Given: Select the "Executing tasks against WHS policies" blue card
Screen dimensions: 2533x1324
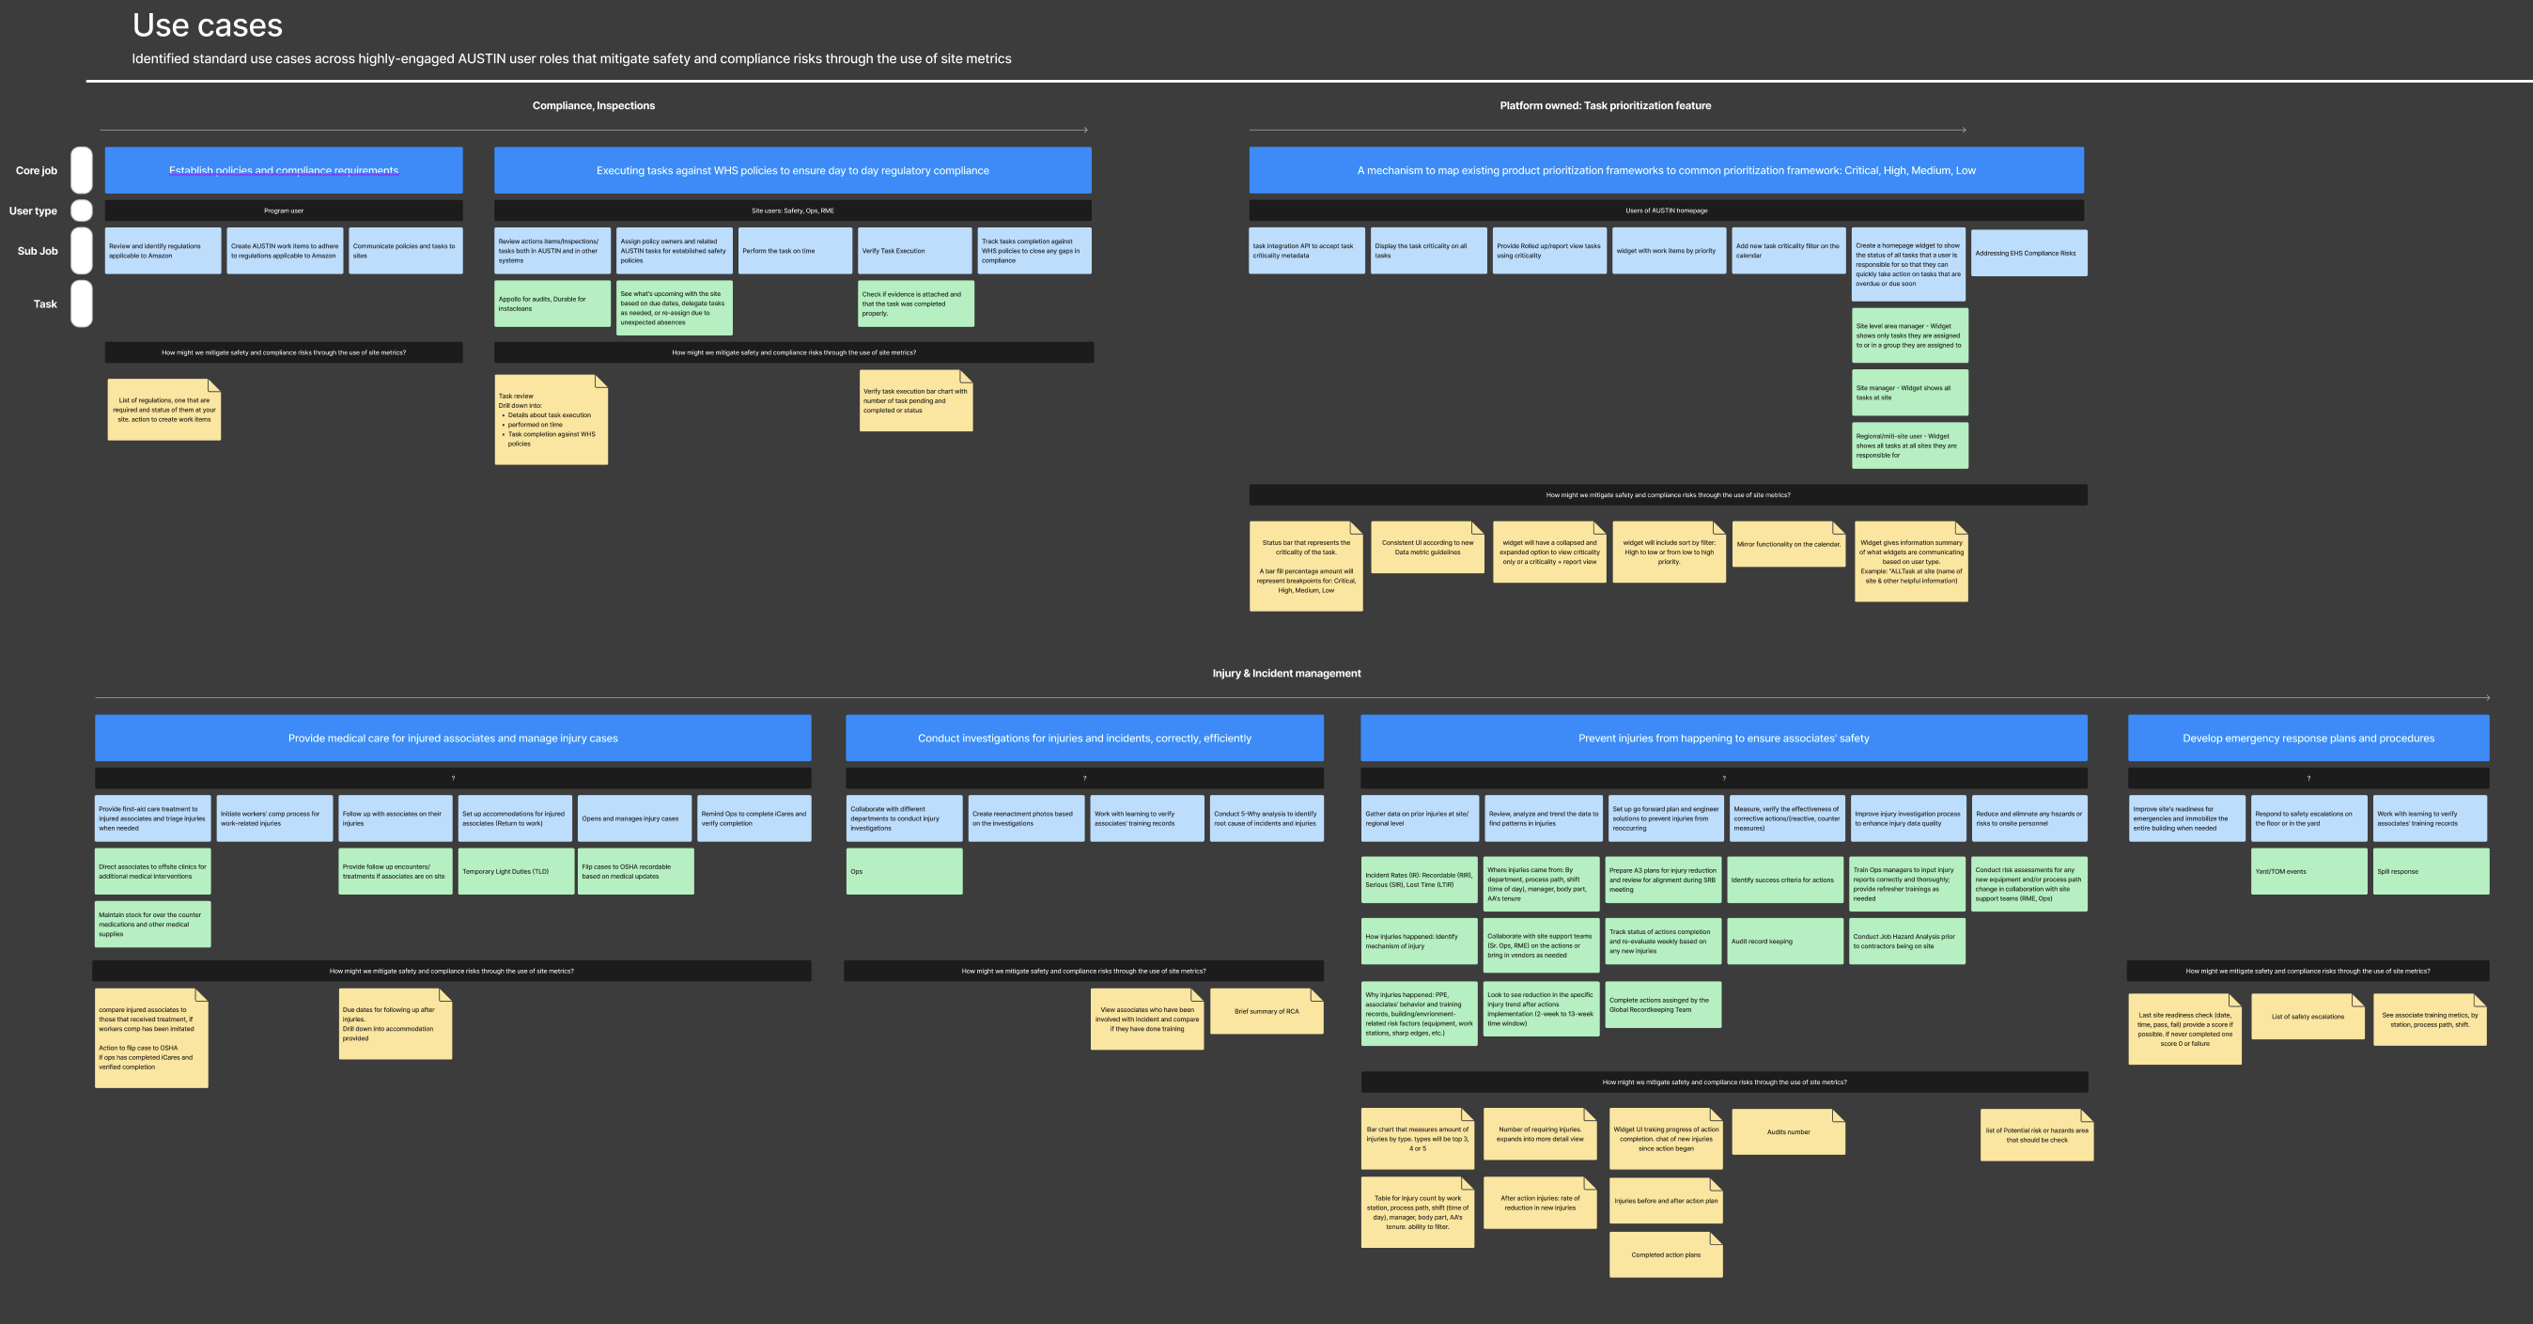Looking at the screenshot, I should point(791,169).
